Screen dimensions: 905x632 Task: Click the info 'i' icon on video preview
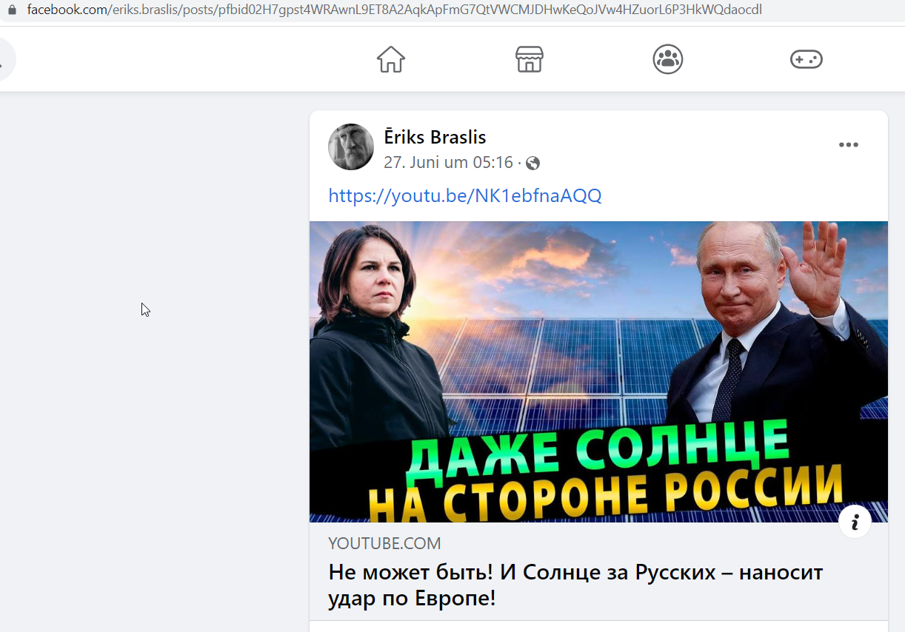coord(855,522)
